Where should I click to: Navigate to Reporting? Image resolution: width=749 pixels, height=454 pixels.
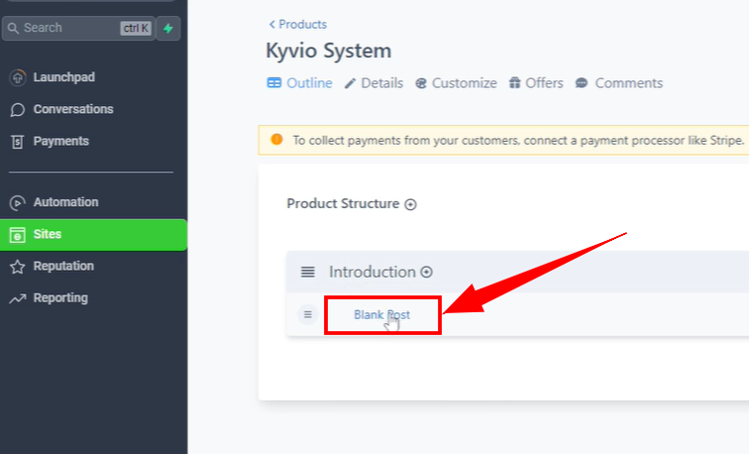[60, 297]
